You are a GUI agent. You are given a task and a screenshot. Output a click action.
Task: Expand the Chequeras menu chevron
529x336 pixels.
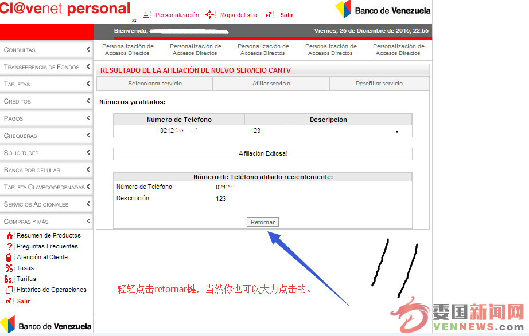coord(88,135)
